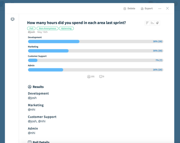Click the Development progress bar

tap(96, 41)
